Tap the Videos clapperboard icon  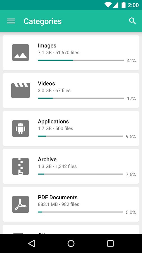click(20, 91)
